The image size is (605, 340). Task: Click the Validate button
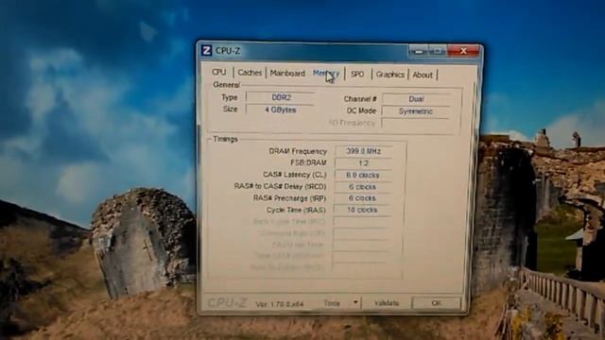click(387, 303)
